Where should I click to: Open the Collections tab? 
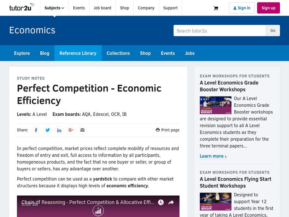click(118, 53)
